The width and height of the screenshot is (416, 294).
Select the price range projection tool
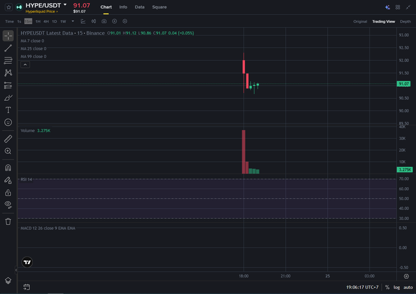tap(8, 85)
